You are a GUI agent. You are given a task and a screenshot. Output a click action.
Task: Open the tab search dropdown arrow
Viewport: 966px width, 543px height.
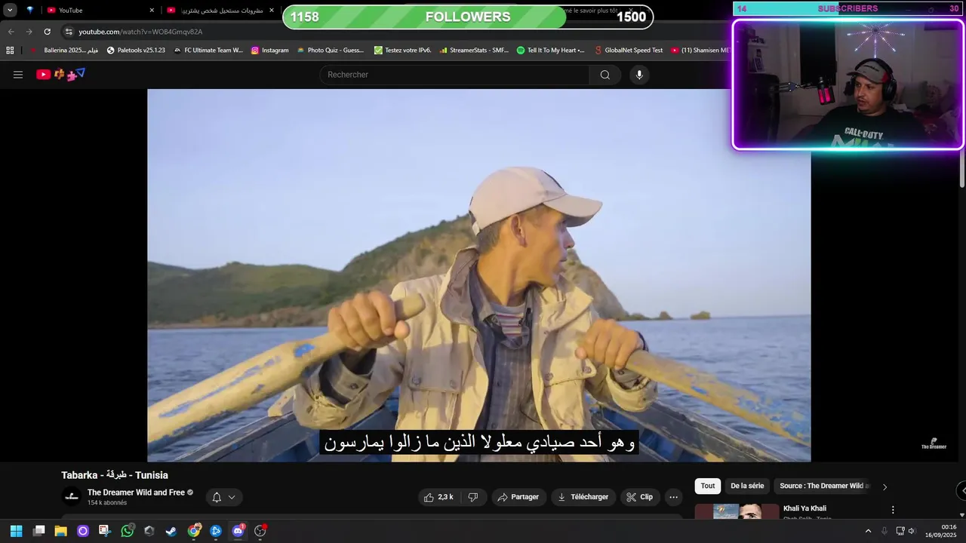(10, 10)
